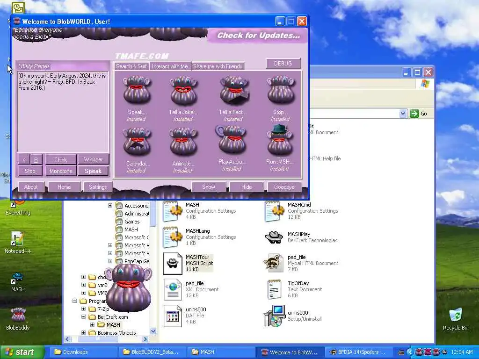Click the Goodbye button

284,187
